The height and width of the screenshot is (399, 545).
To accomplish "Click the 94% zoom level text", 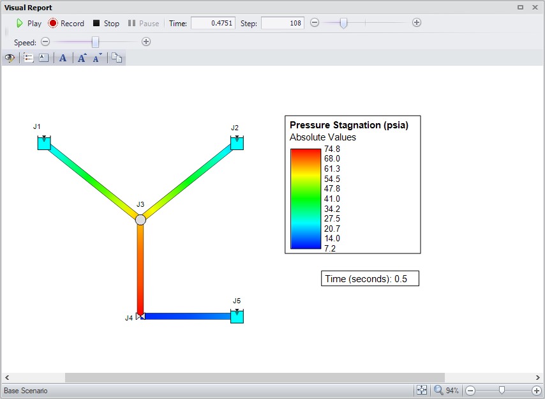I will pyautogui.click(x=452, y=391).
